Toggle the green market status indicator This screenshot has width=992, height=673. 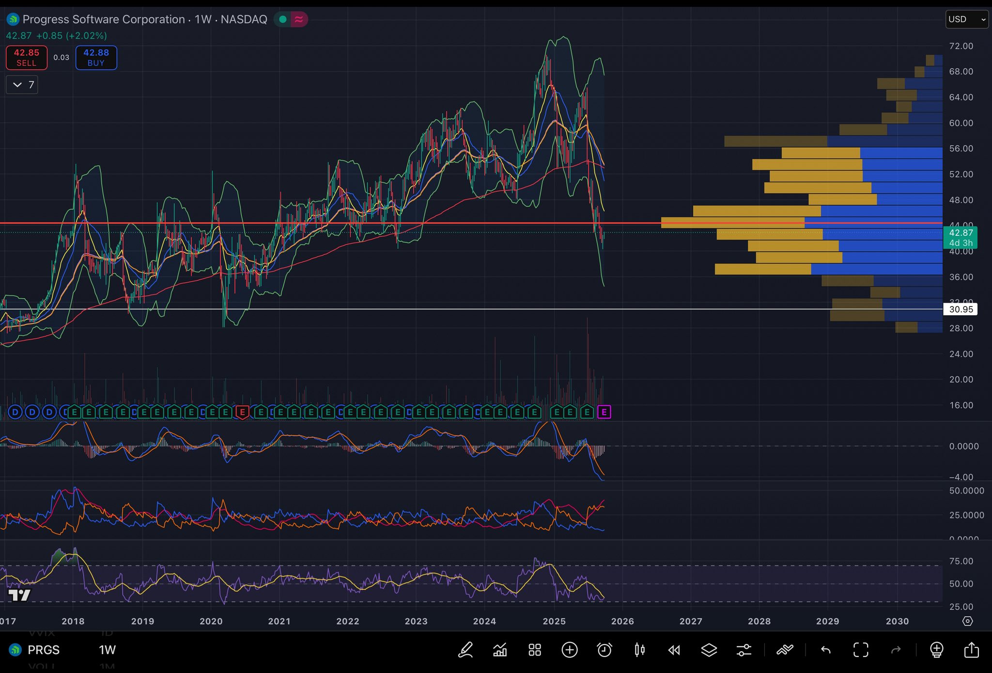[x=282, y=19]
